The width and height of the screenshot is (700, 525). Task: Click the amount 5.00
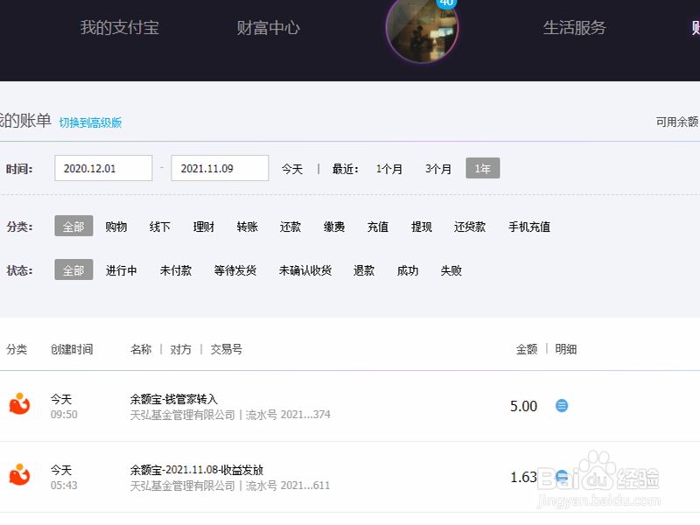coord(523,406)
